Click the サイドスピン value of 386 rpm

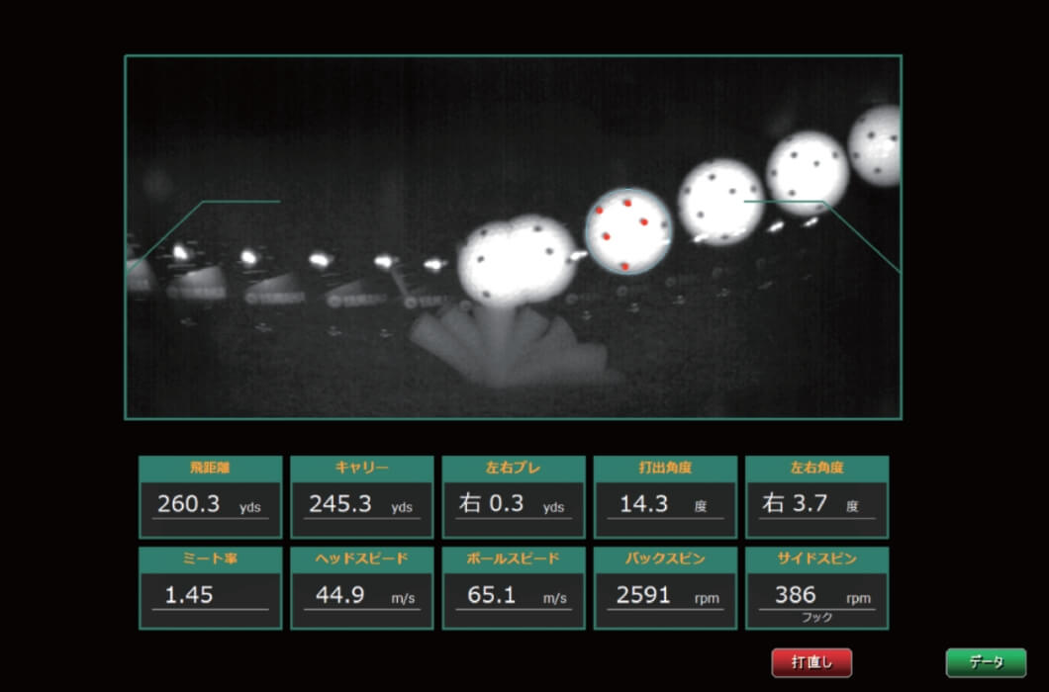point(816,596)
